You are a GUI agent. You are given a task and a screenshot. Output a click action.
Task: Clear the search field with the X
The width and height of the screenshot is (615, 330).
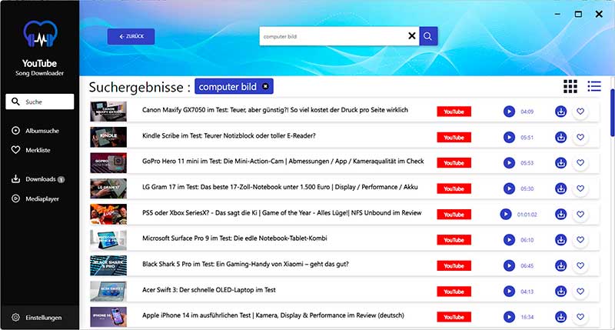pos(411,36)
